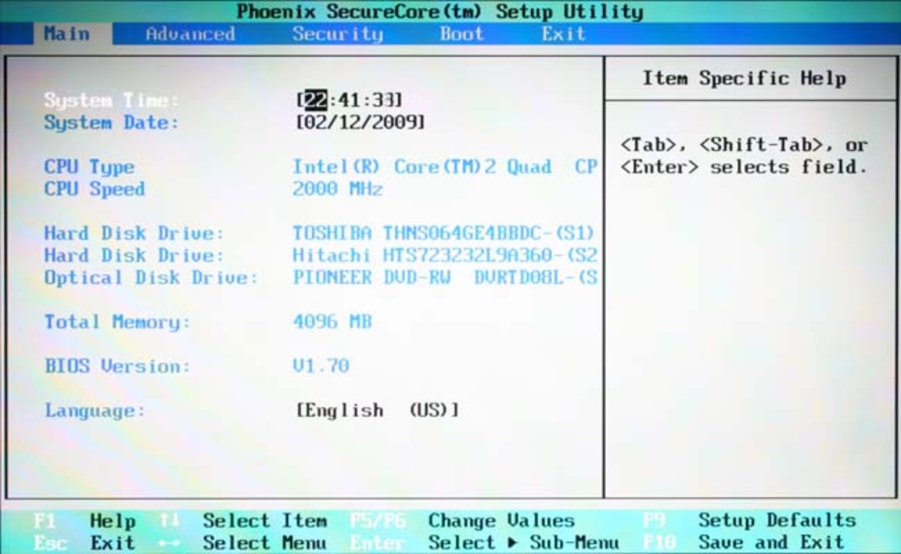
Task: Click the System Date value 02/12/2009
Action: point(360,122)
